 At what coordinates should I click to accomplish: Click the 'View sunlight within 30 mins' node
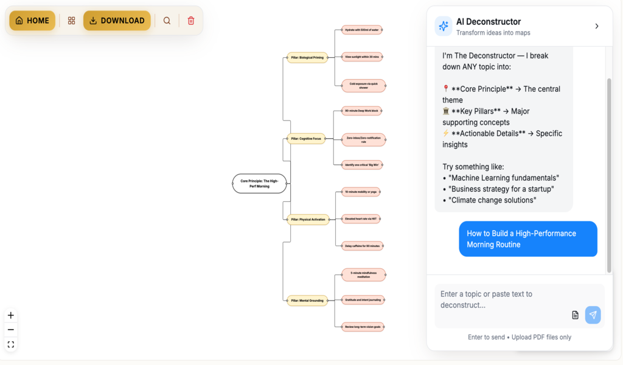(362, 57)
